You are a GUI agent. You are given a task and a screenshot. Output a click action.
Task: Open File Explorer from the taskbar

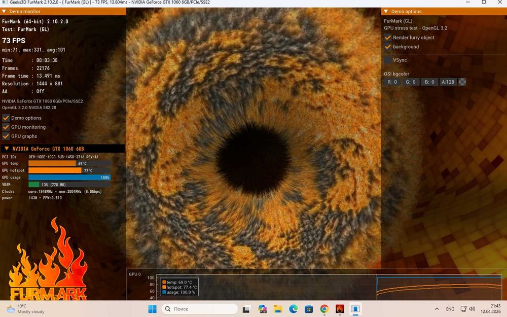(x=278, y=308)
